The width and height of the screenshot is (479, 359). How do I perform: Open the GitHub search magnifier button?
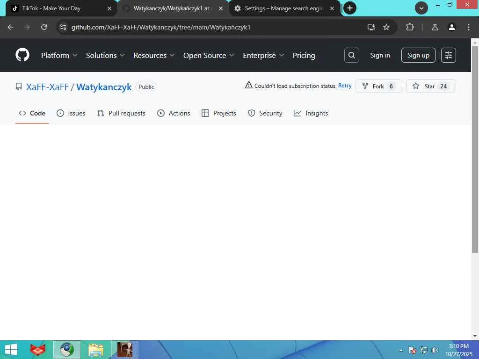[352, 55]
